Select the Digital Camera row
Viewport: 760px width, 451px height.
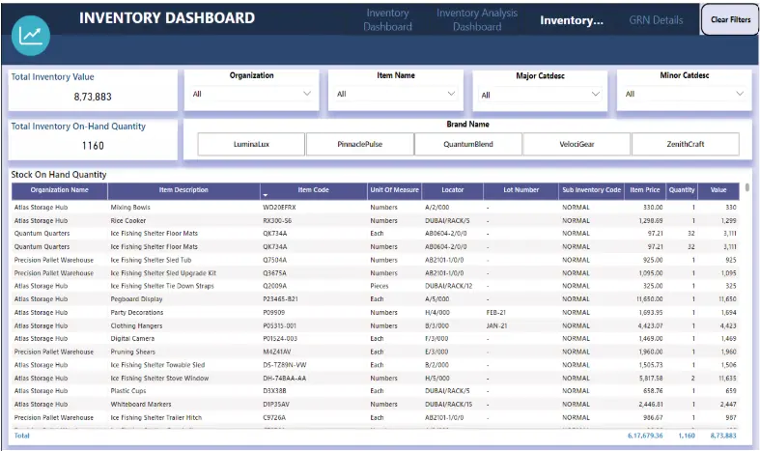375,339
